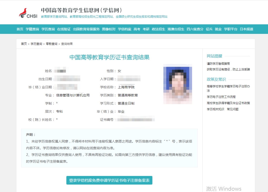Screen dimensions: 268x192
Task: Click the pixelated student photo
Action: (178, 84)
